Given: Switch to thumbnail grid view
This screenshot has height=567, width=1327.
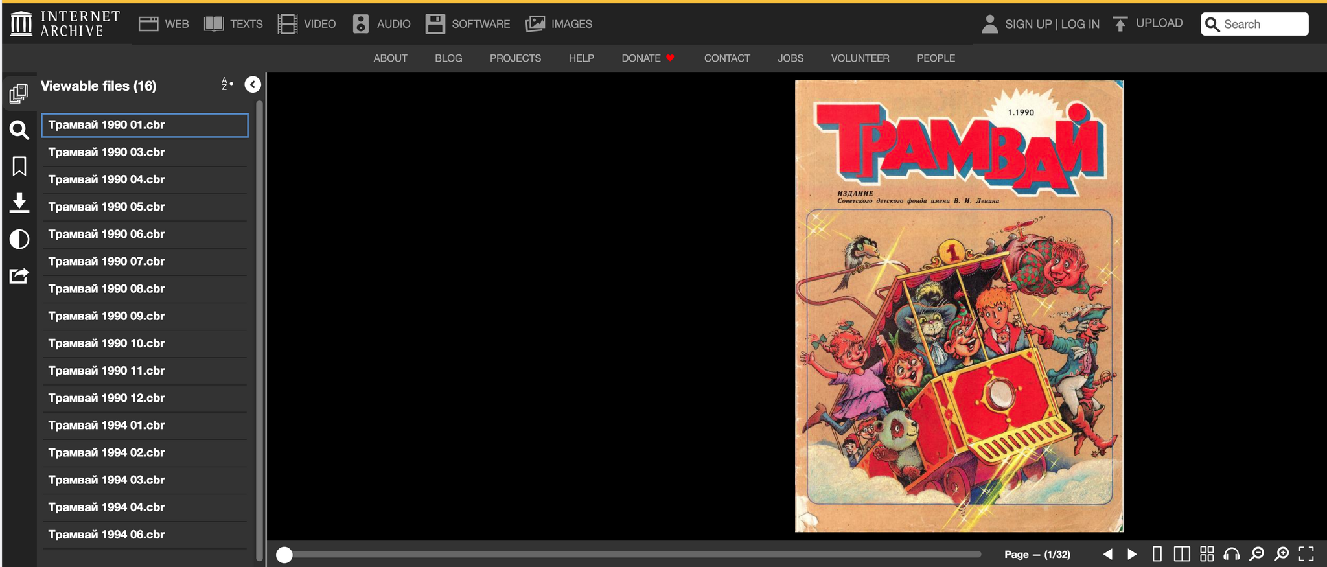Looking at the screenshot, I should 1206,554.
